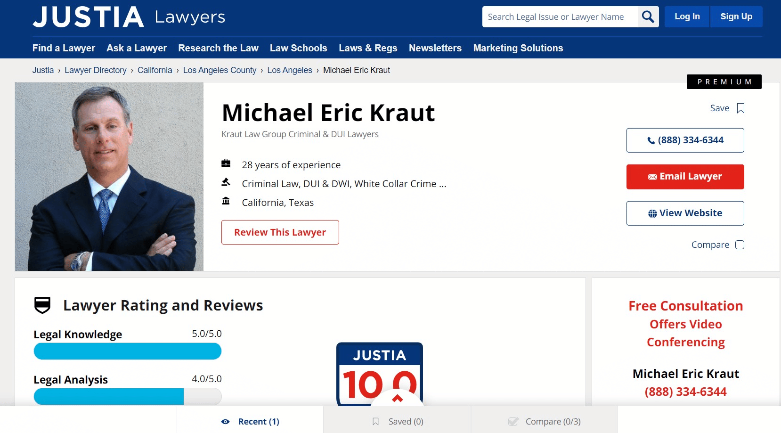781x433 pixels.
Task: Click the Save link text
Action: (x=720, y=108)
